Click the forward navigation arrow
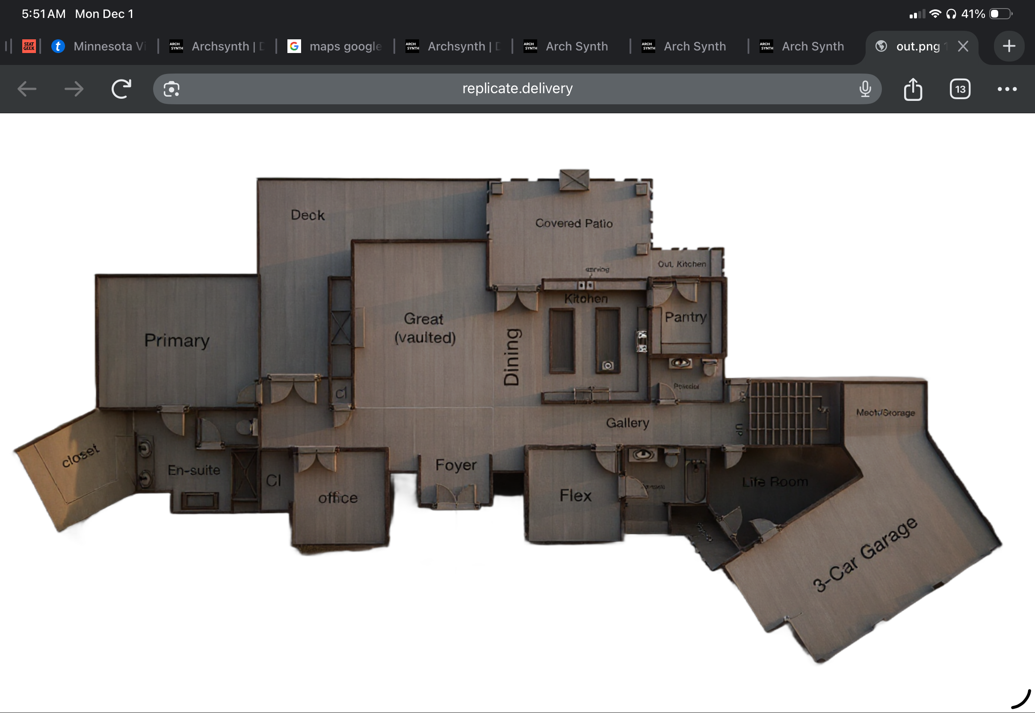Screen dimensions: 1035x713 (x=74, y=89)
